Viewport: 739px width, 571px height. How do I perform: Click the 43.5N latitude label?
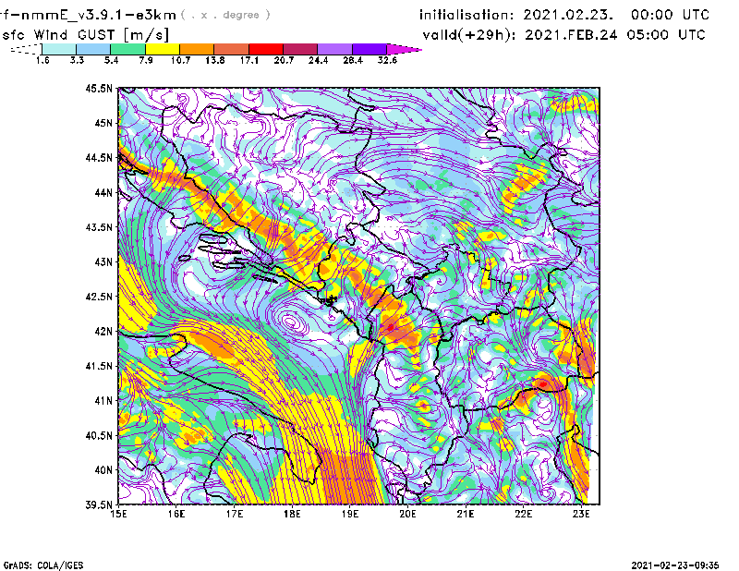[x=99, y=227]
